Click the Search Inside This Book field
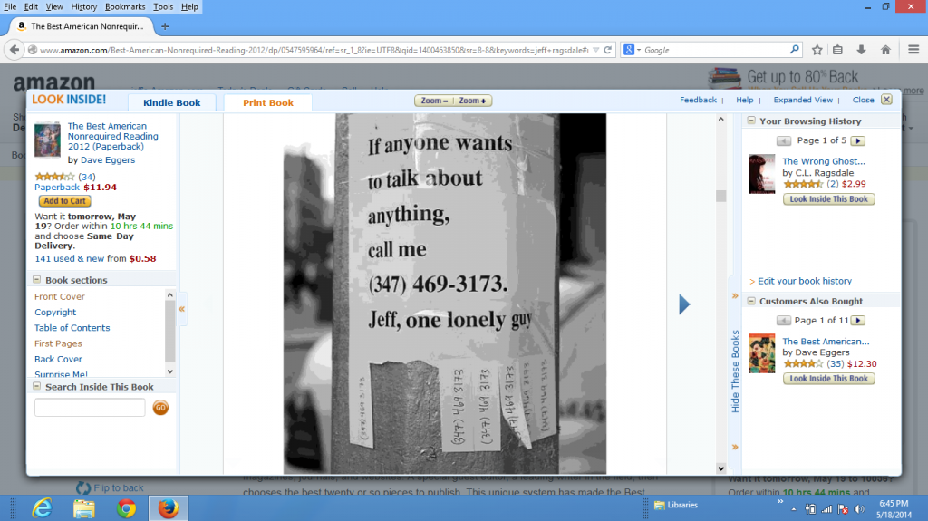 90,408
